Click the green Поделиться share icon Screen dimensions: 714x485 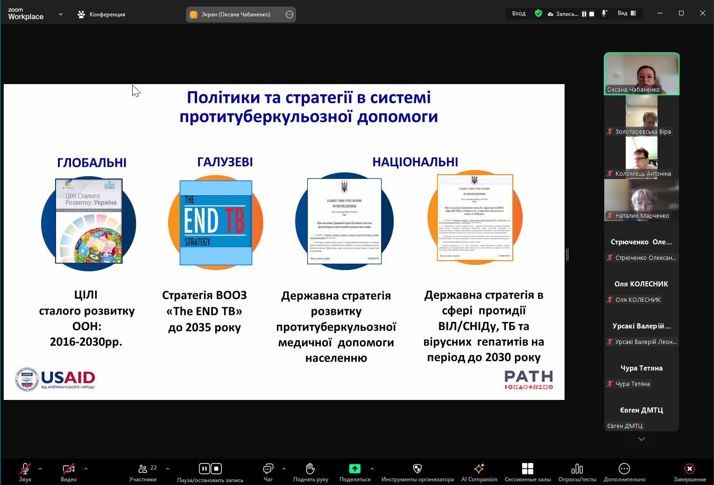click(355, 469)
